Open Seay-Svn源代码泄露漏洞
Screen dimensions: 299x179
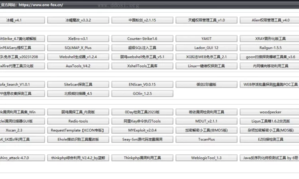(142, 140)
